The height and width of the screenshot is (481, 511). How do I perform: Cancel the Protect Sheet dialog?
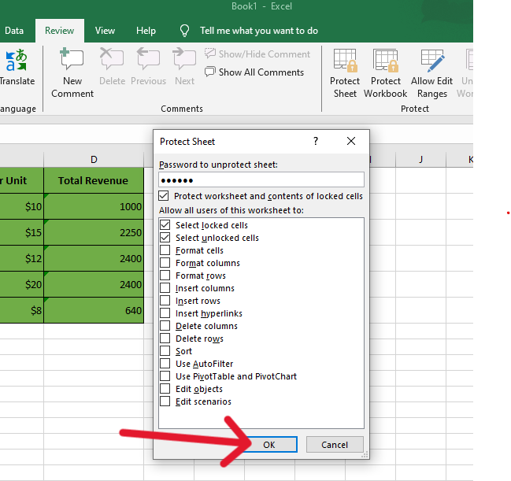pos(335,445)
